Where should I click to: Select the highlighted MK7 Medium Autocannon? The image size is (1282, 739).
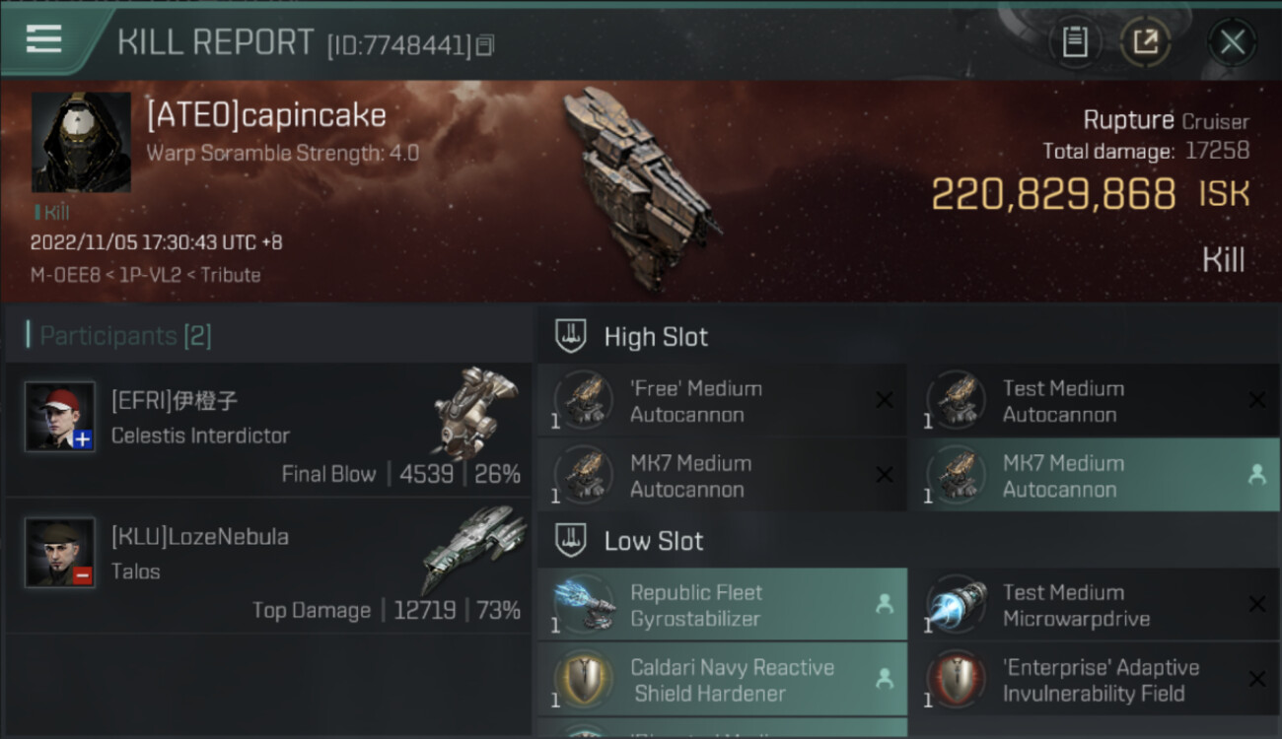(x=1095, y=475)
